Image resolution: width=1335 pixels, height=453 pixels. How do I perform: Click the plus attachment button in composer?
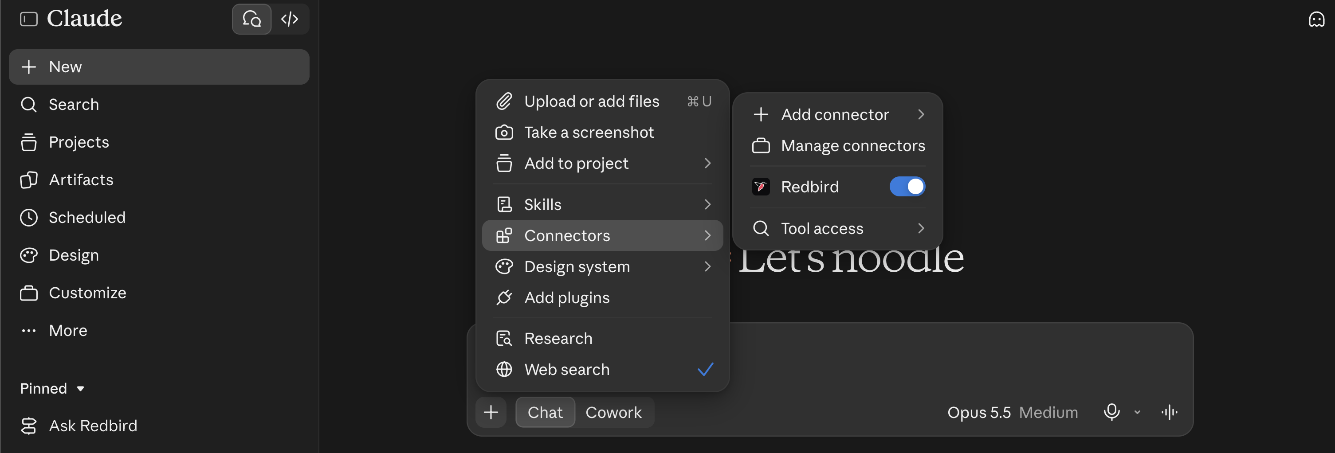[x=491, y=412]
